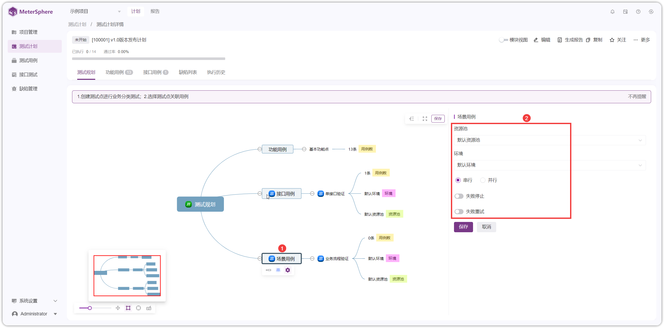Open the 执行历史 tab

pyautogui.click(x=216, y=72)
